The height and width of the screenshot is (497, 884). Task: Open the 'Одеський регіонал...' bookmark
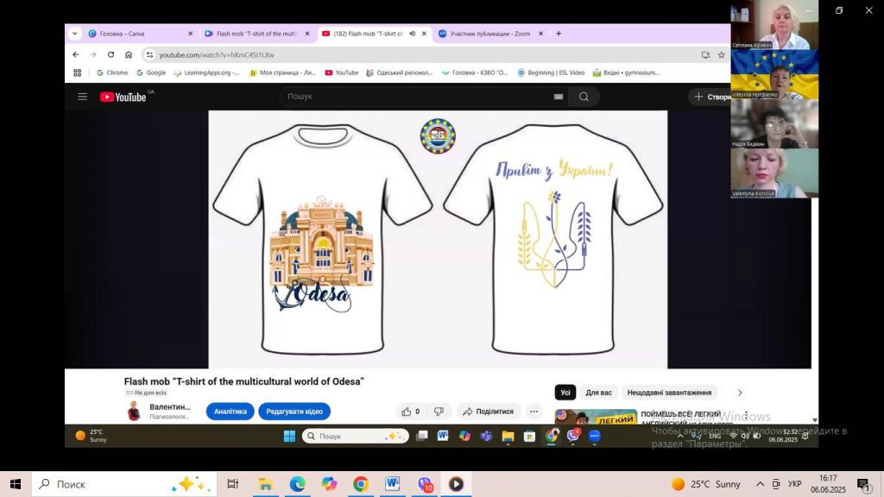pos(399,72)
